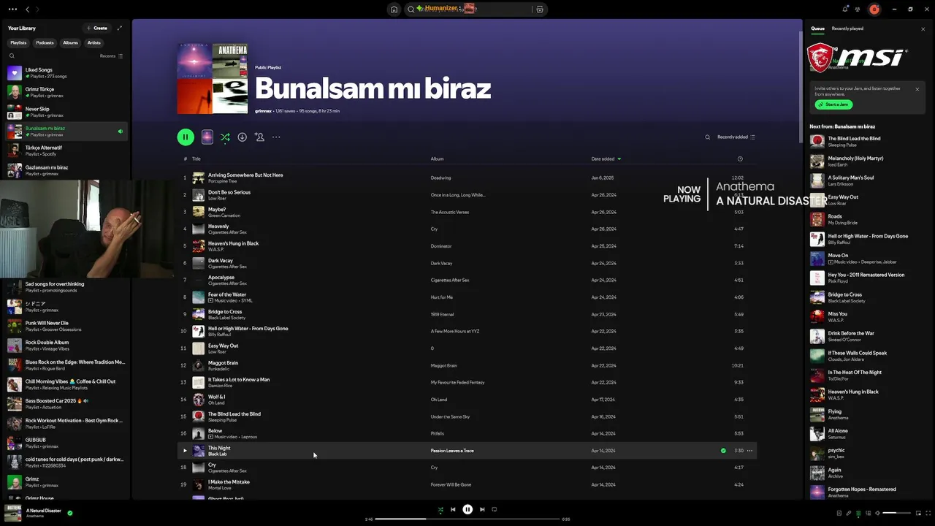Screen dimensions: 935x526
Task: Invite collaborators to the playlist
Action: click(259, 137)
